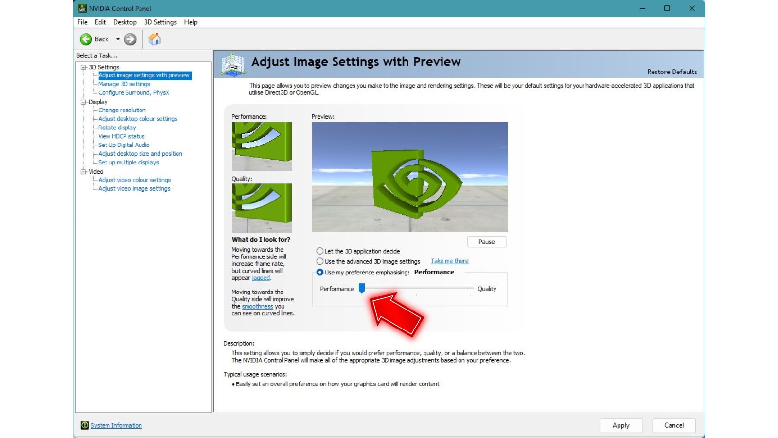Click the 3D logo preview image

tap(410, 177)
